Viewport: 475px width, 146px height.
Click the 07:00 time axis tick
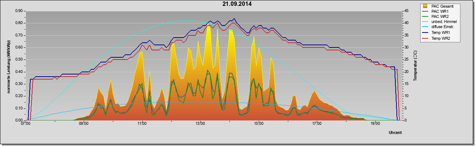tap(26, 124)
